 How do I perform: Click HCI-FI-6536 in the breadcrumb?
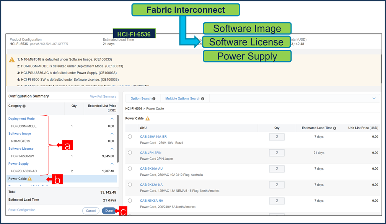pyautogui.click(x=134, y=108)
